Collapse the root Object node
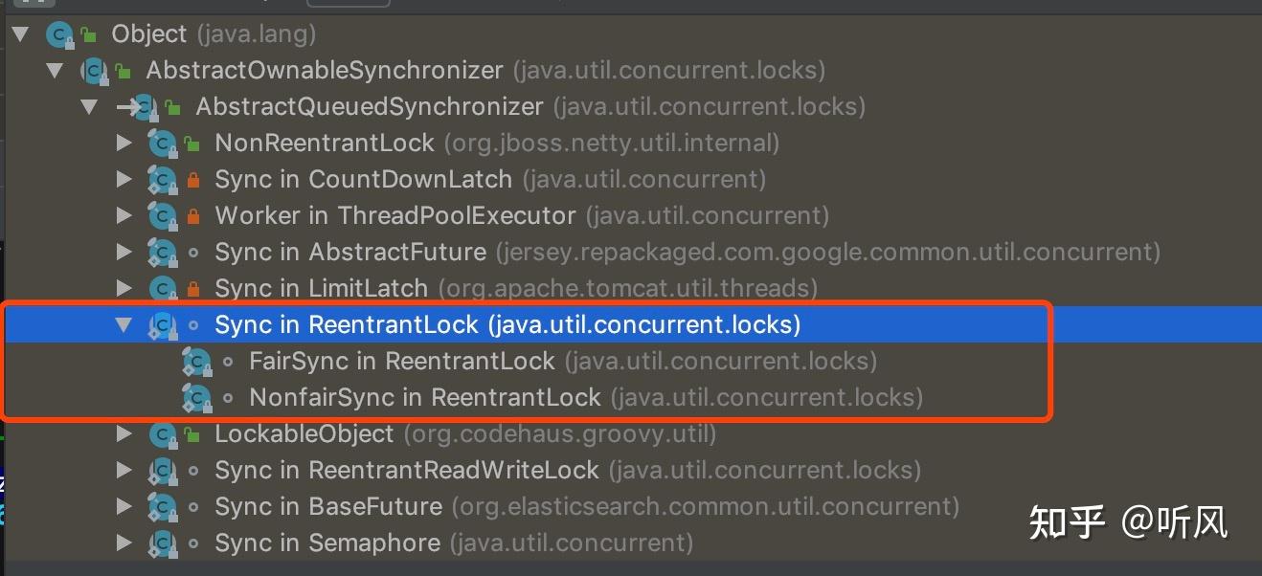 pyautogui.click(x=20, y=34)
